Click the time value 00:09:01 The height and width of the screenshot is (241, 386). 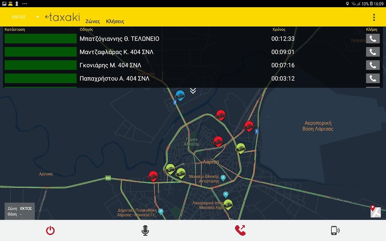pos(283,52)
